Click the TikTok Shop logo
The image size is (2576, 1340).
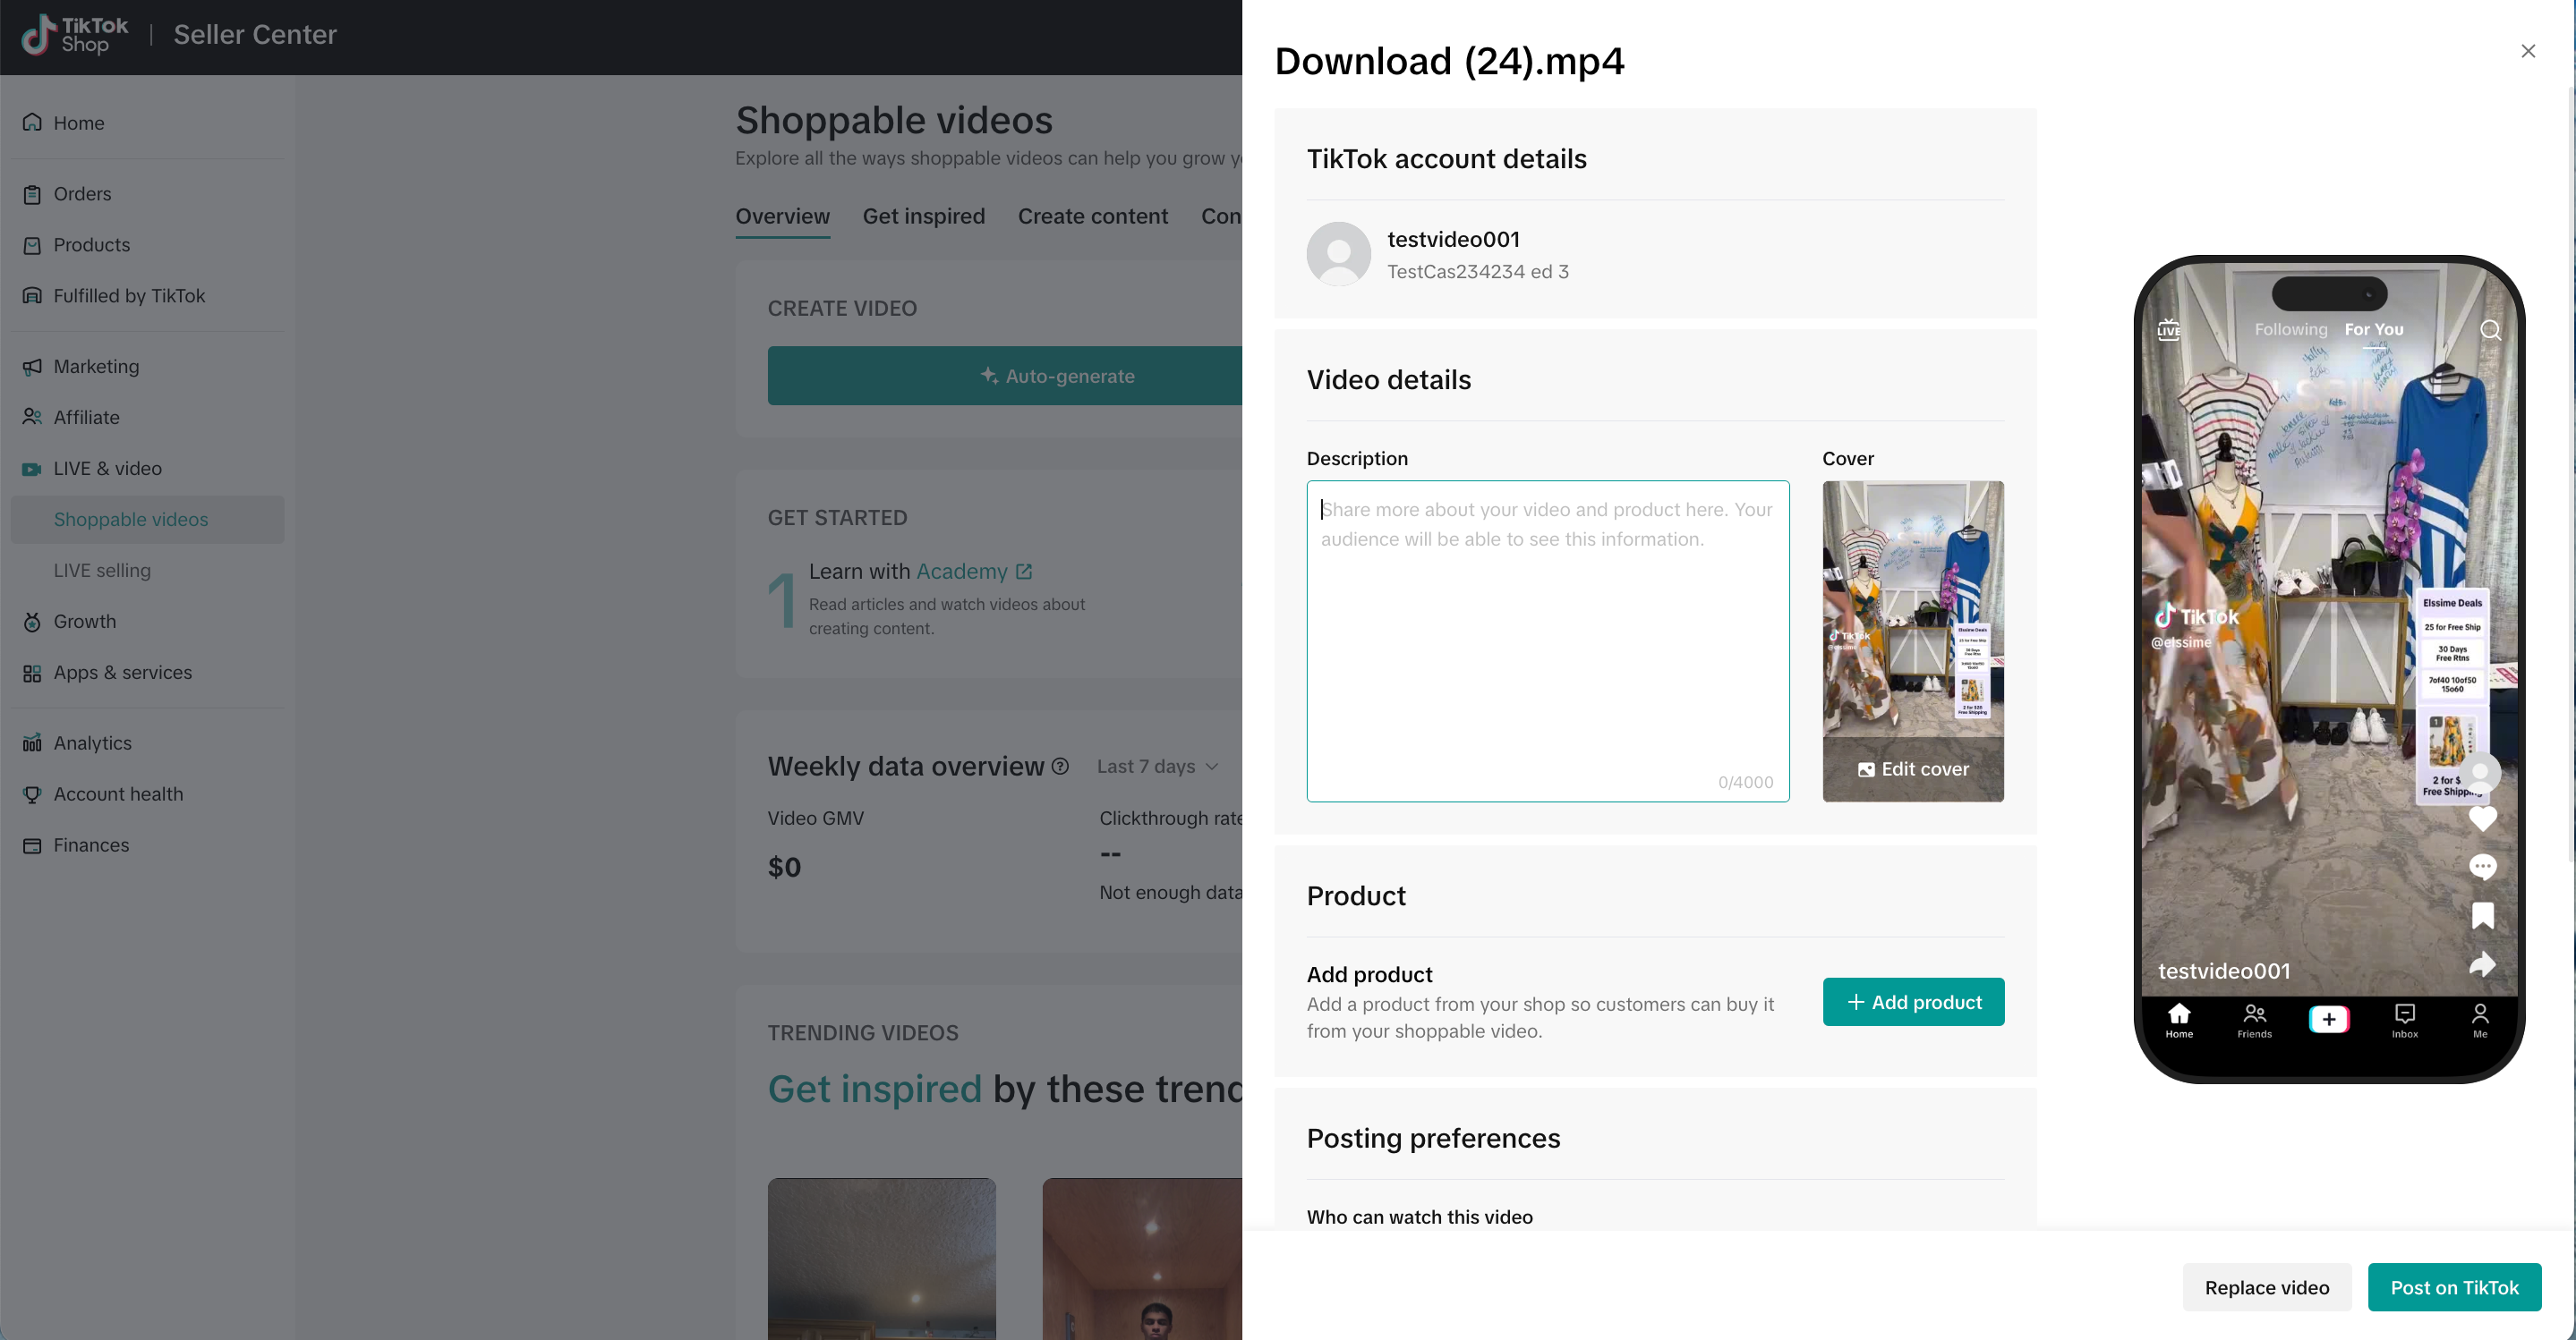click(x=76, y=35)
